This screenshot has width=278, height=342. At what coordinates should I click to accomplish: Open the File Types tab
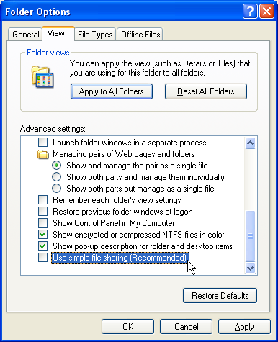tap(95, 35)
